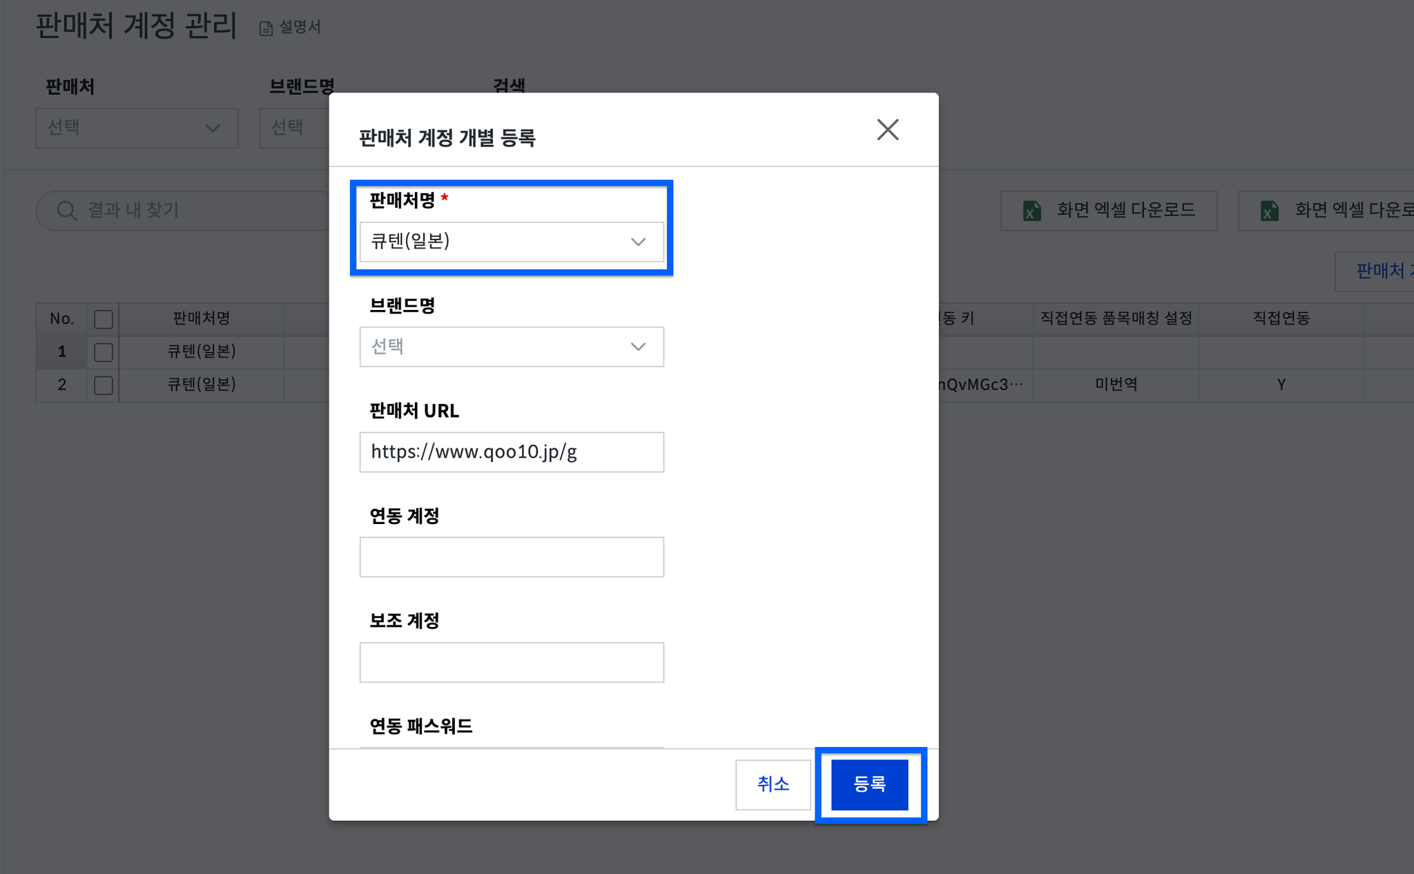Open the 판매처명 dropdown showing 큐텐(일본)
Screen dimensions: 1414x874
512,242
